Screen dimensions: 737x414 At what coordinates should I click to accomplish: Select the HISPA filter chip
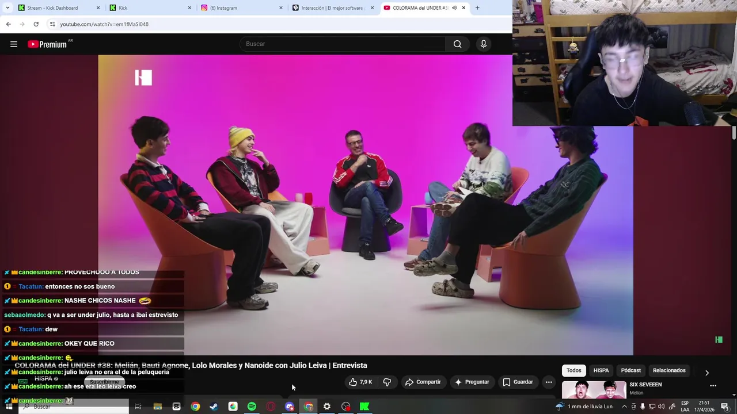pyautogui.click(x=601, y=370)
